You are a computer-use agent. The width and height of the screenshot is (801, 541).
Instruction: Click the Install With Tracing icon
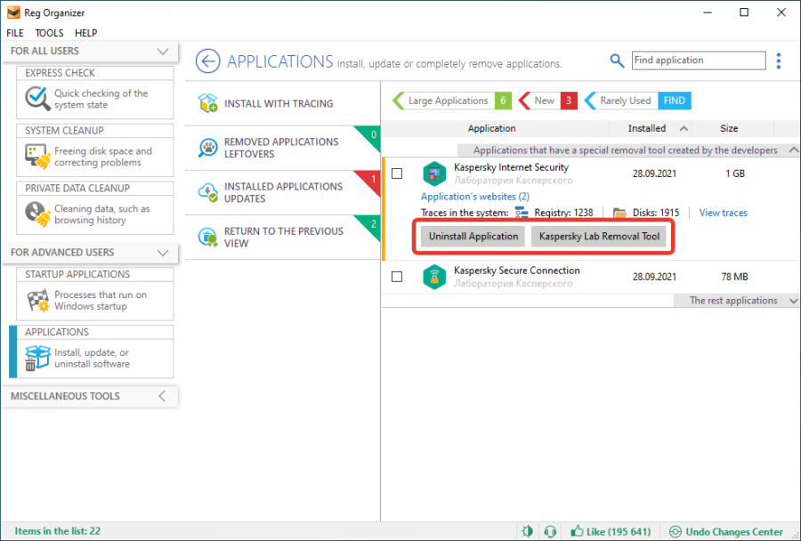pos(208,103)
